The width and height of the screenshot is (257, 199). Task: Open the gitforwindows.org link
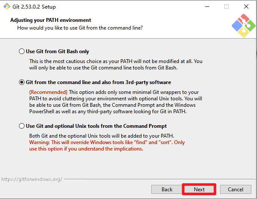click(x=32, y=179)
